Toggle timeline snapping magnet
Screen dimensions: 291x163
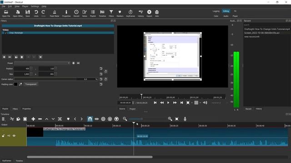[90, 119]
